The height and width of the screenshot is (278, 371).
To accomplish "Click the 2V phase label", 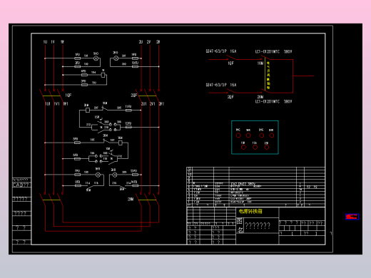I will [x=148, y=42].
